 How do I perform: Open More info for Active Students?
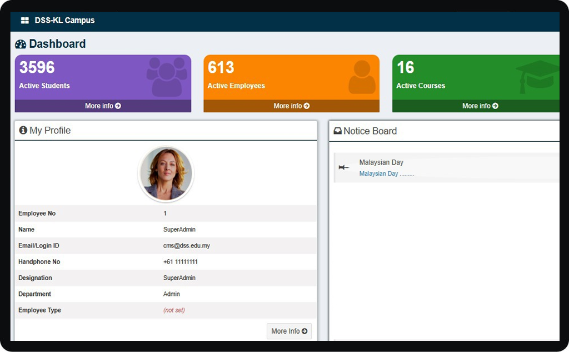click(x=103, y=106)
